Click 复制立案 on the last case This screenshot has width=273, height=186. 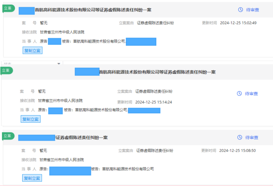pyautogui.click(x=32, y=178)
